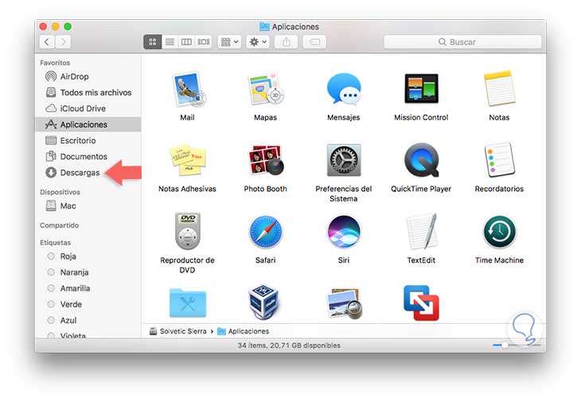Select Todos mis archivos in sidebar
The width and height of the screenshot is (581, 402).
(88, 92)
